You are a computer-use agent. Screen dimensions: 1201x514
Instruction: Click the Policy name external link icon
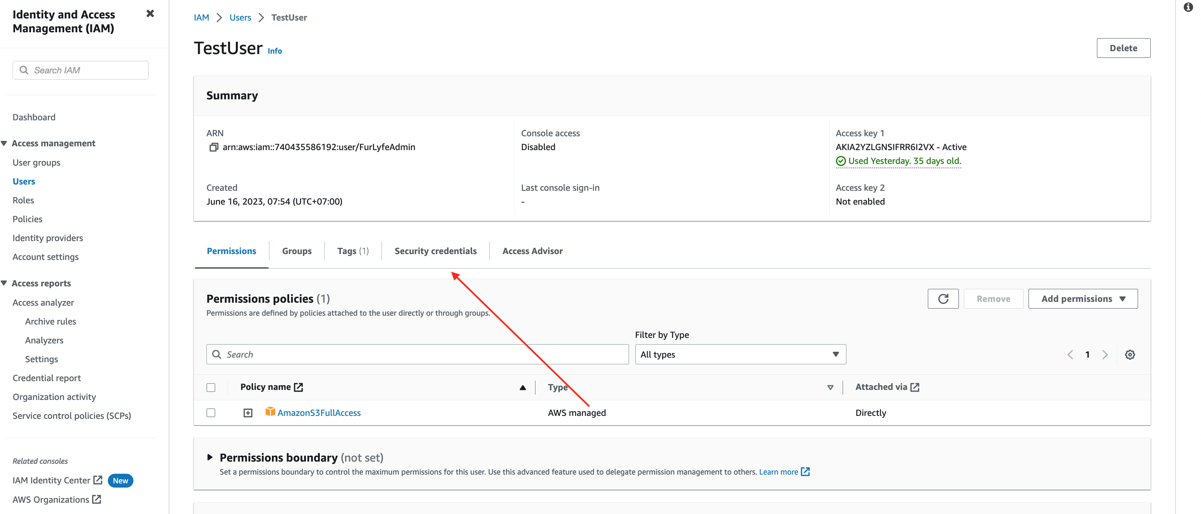(298, 387)
